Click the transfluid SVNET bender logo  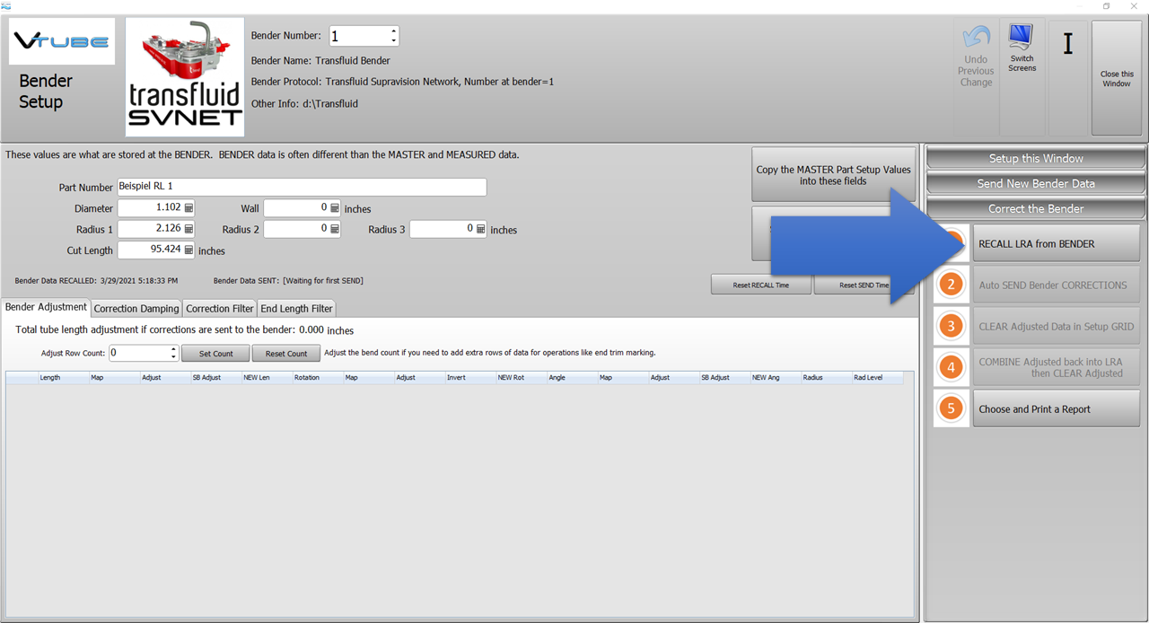click(x=185, y=77)
